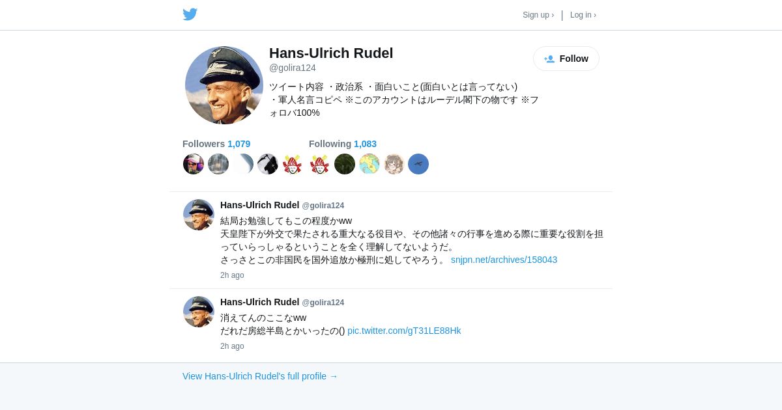The image size is (782, 410).
Task: Open the Followers 1,079 count link
Action: pos(216,144)
